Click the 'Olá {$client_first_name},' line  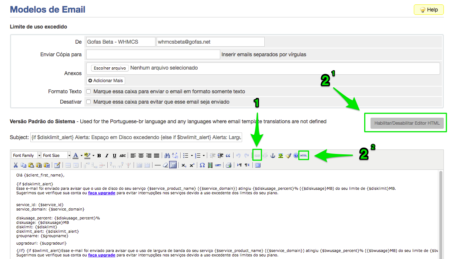pyautogui.click(x=40, y=175)
